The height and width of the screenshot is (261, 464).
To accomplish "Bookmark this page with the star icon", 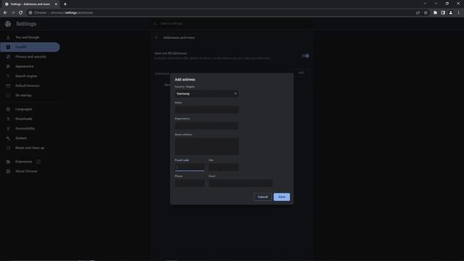I will (x=426, y=13).
